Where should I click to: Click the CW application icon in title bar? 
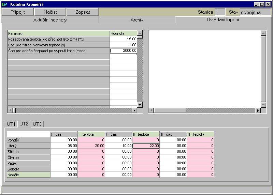click(4, 4)
